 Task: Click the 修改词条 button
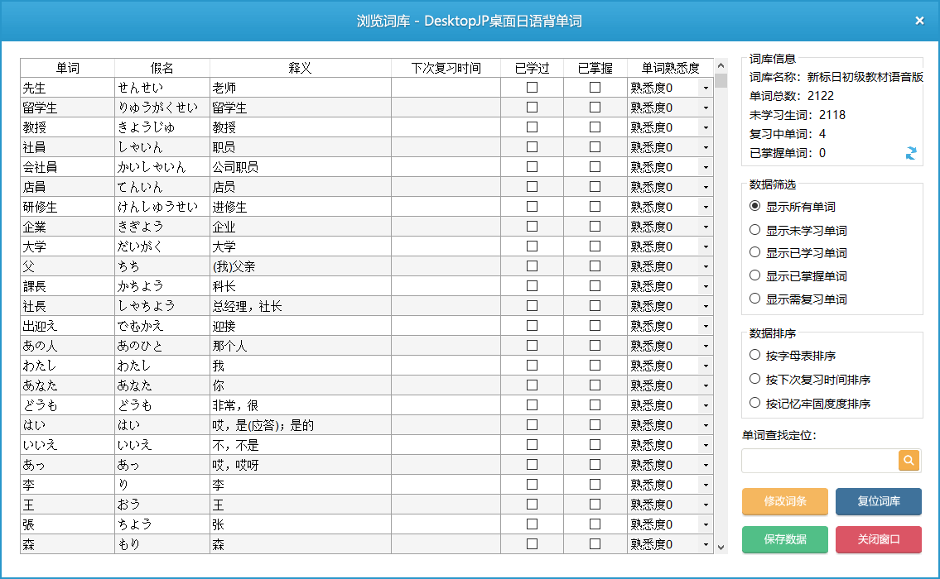(x=784, y=502)
